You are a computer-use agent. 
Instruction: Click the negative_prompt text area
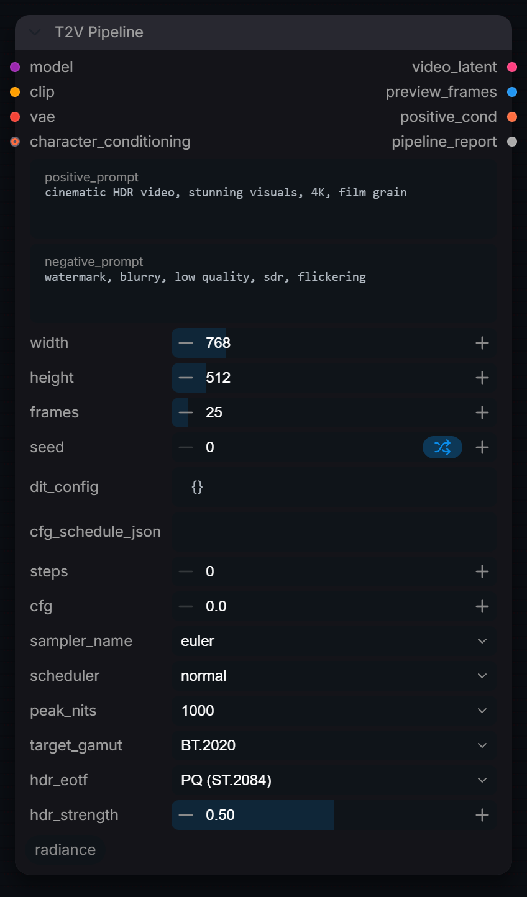[263, 283]
